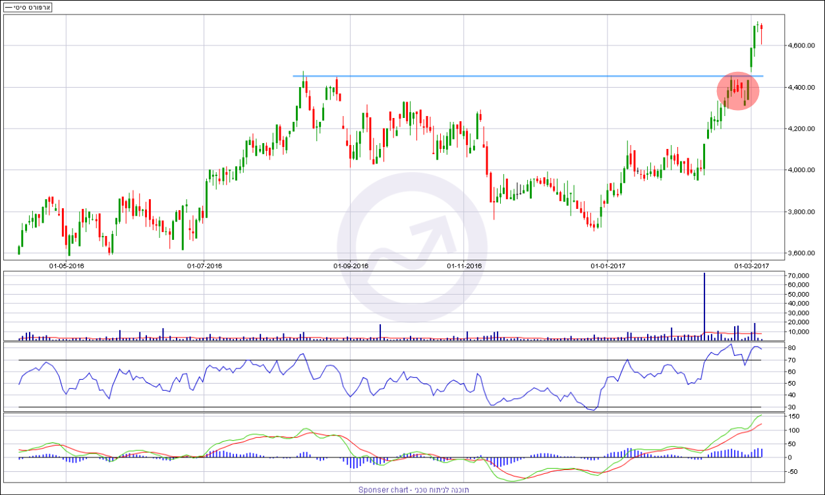
Task: Click the 4,400.00 price axis label
Action: pyautogui.click(x=801, y=88)
